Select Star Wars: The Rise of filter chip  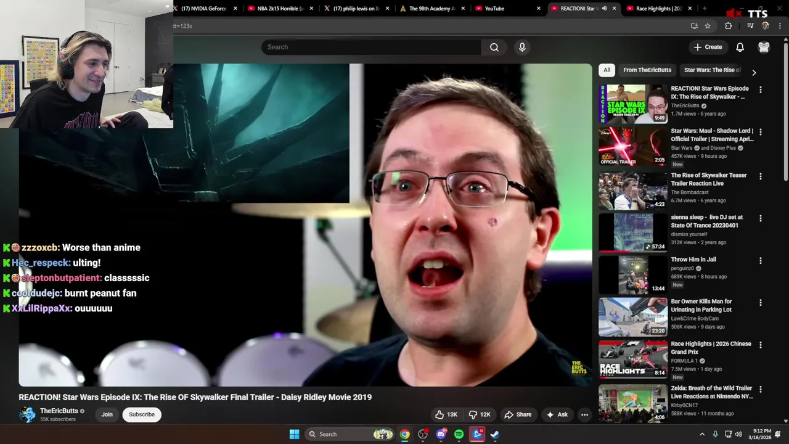pos(712,70)
